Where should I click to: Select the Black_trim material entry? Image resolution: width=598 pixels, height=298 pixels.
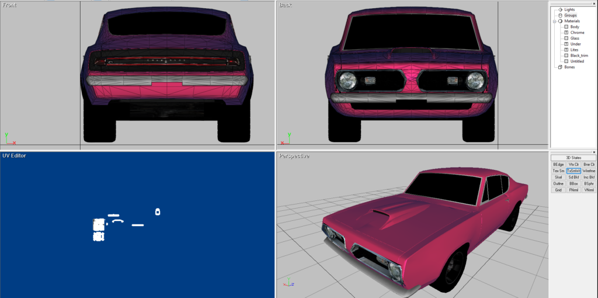point(579,56)
